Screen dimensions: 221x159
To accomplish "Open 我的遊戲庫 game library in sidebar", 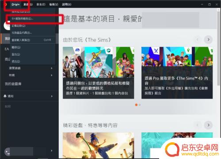I will click(x=13, y=84).
